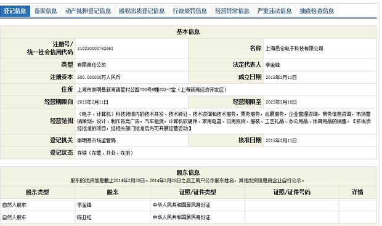Click the 股东 column header
Viewport: 382px width, 226px height.
pyautogui.click(x=113, y=192)
